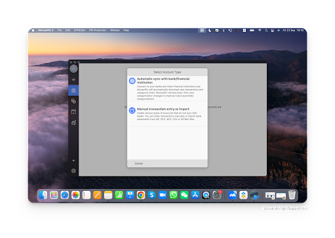Click the plus add icon in sidebar
335x238 pixels.
73,161
